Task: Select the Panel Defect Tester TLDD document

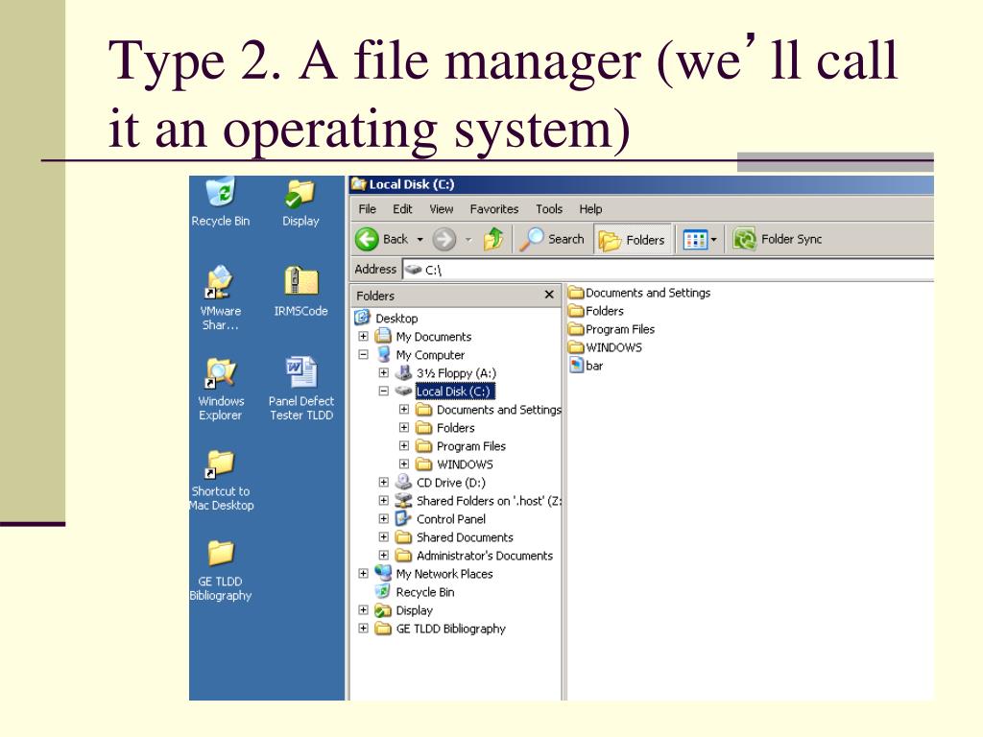Action: pos(300,373)
